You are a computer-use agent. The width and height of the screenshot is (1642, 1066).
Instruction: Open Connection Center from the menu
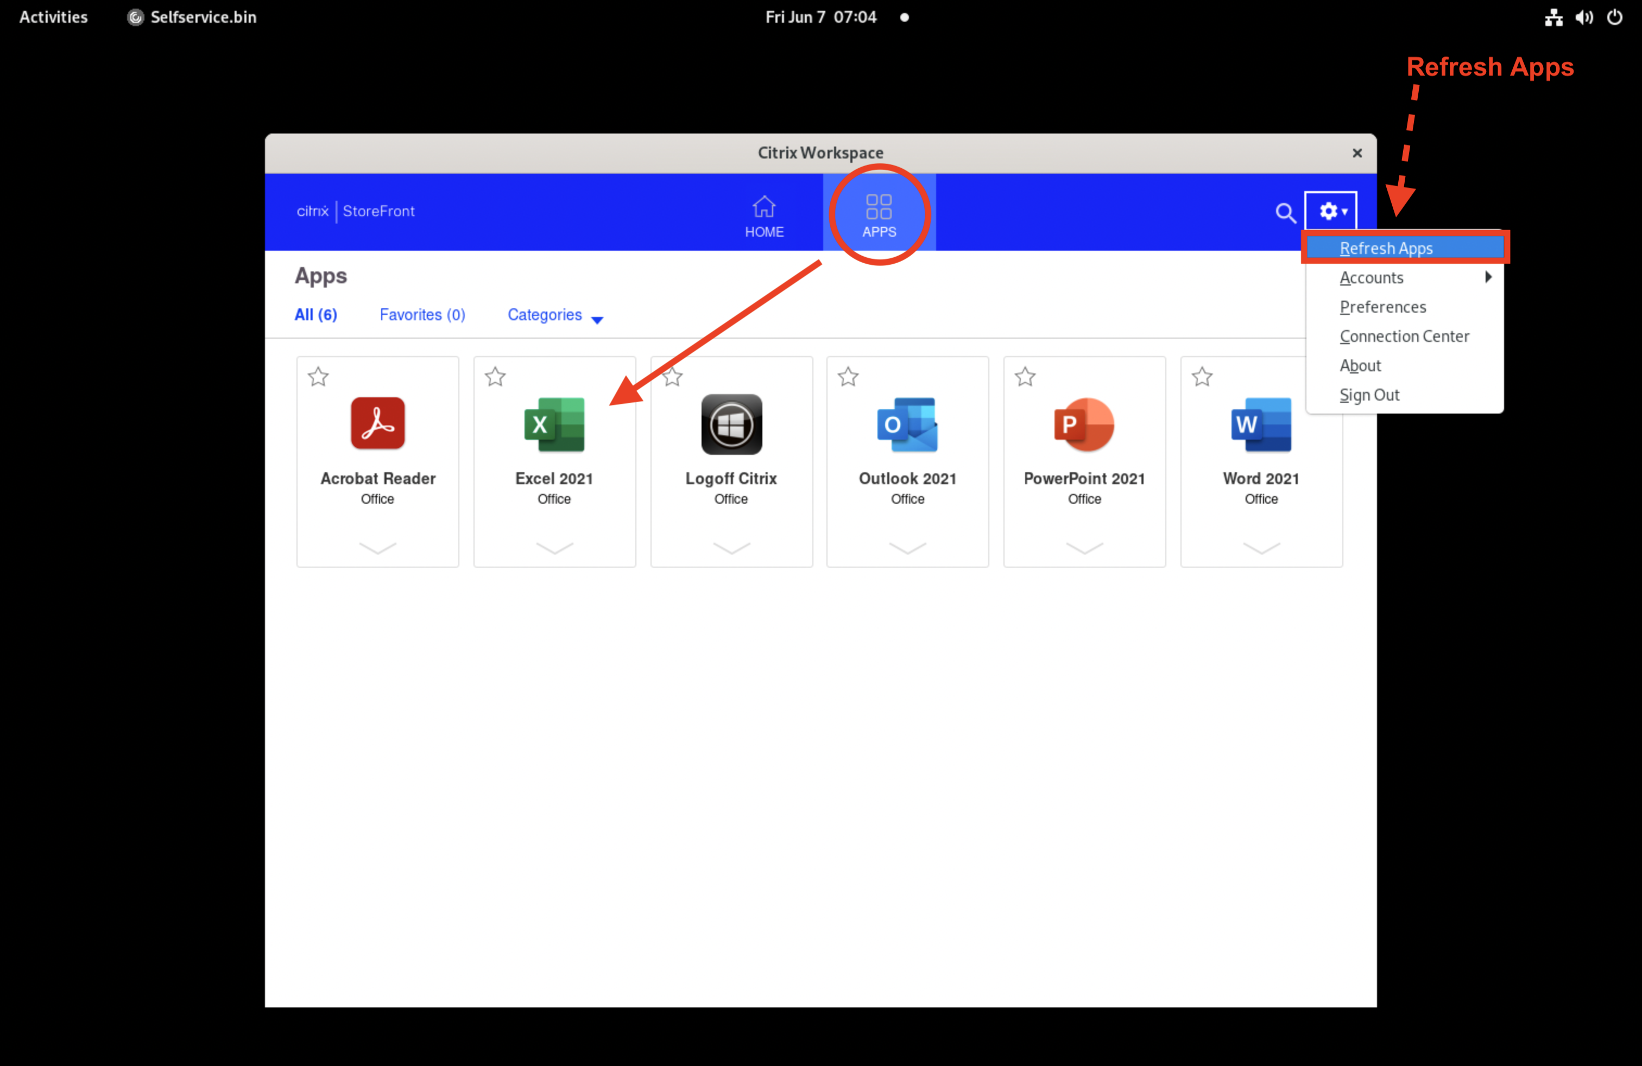[x=1405, y=336]
